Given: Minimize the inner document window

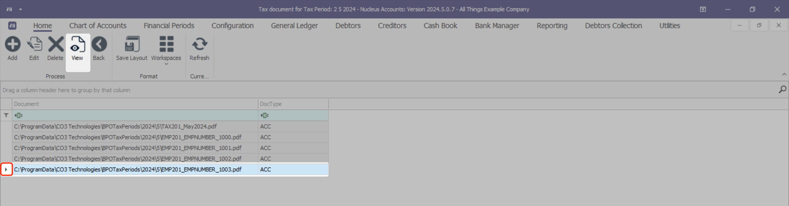Looking at the screenshot, I should 739,25.
